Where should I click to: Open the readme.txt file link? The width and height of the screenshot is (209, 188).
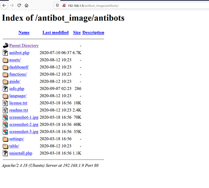point(18,110)
